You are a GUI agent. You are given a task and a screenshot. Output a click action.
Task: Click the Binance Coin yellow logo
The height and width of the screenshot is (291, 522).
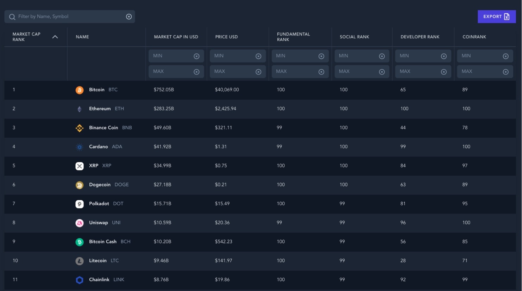click(80, 128)
